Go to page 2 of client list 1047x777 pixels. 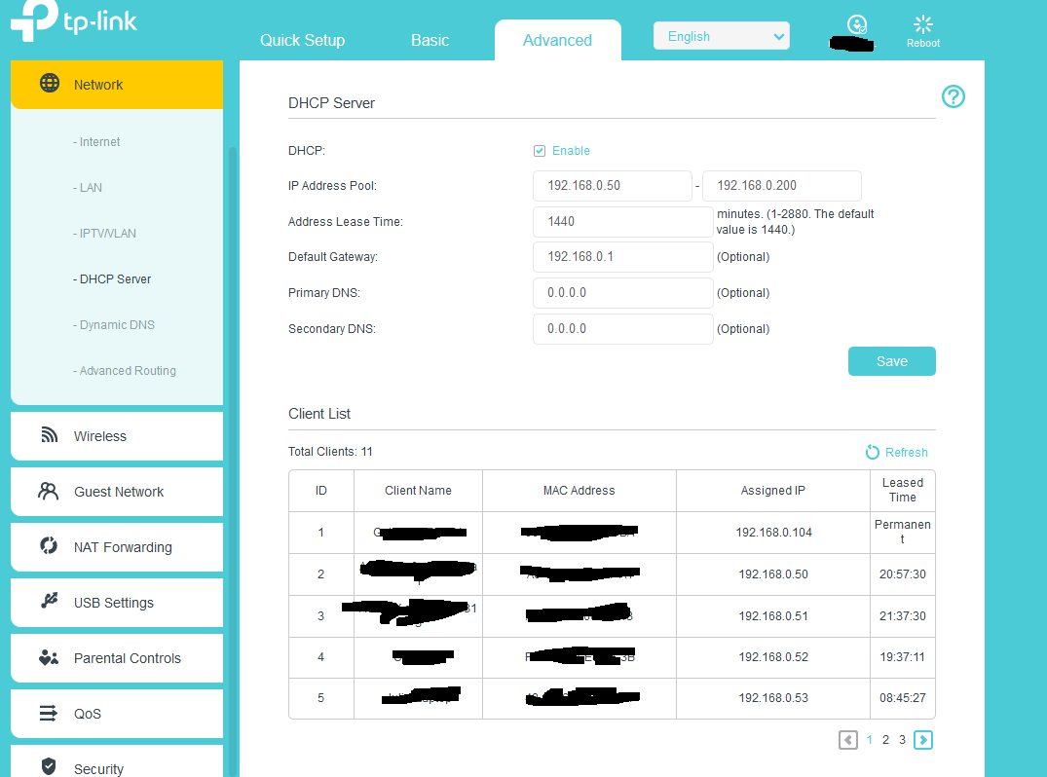click(x=885, y=740)
